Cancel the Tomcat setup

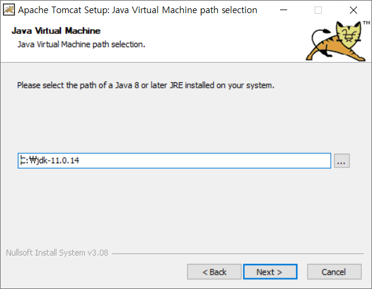tap(334, 272)
